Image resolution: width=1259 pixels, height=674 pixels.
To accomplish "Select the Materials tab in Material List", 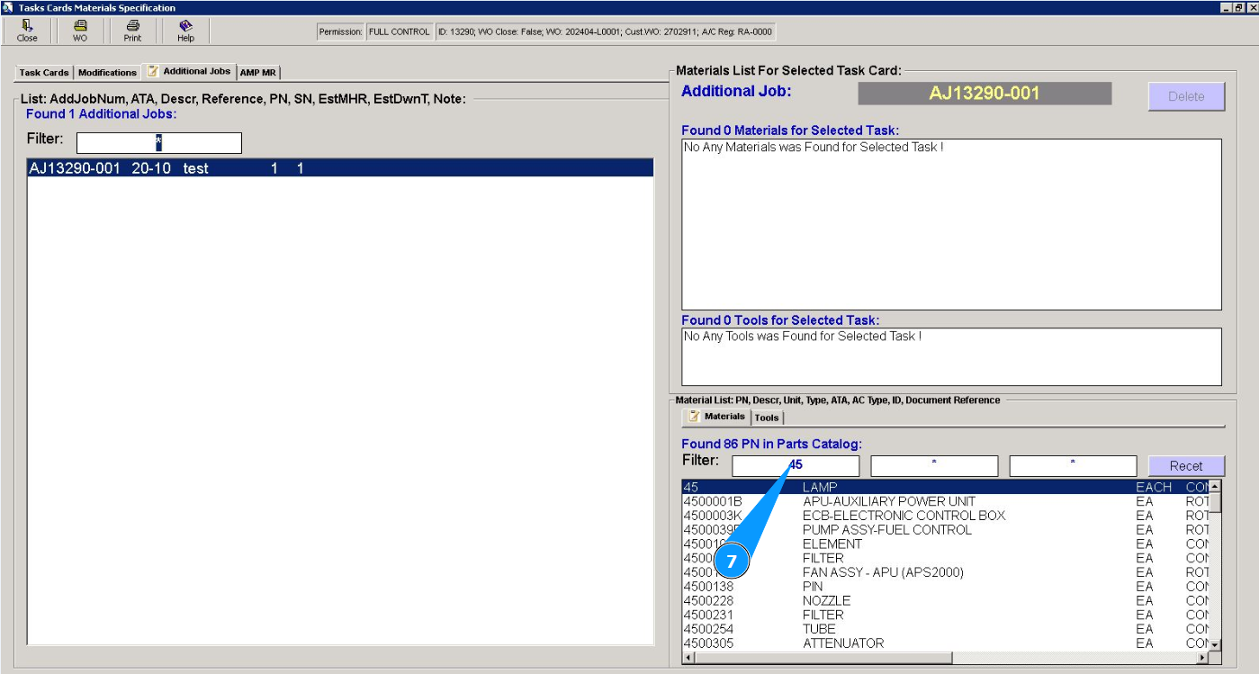I will [717, 417].
